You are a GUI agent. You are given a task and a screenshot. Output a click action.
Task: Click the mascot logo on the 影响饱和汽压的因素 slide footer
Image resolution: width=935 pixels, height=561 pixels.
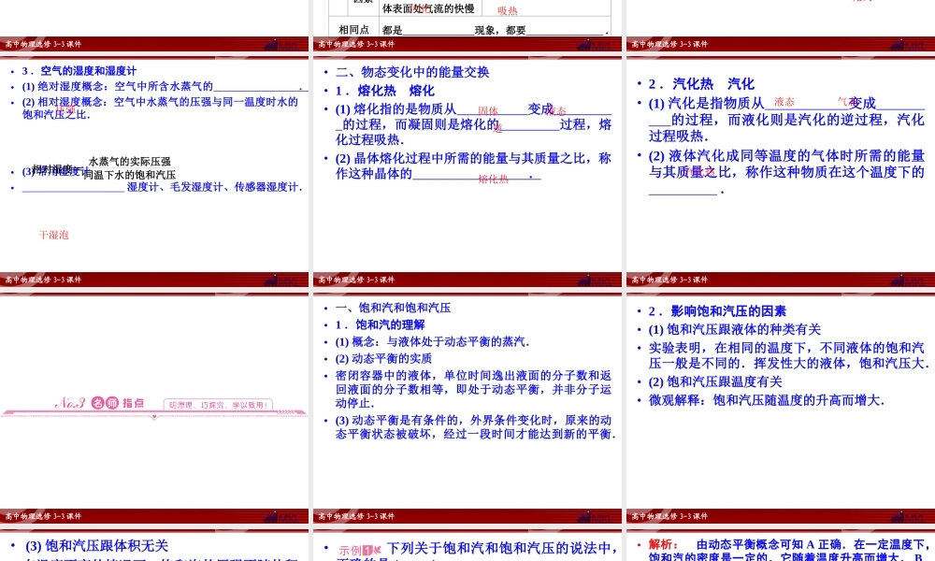click(x=897, y=516)
